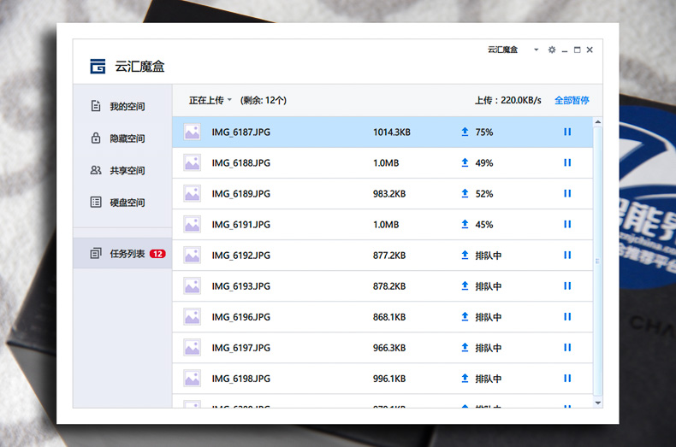Viewport: 676px width, 447px height.
Task: Click image thumbnail of IMG_6197.JPG
Action: [192, 348]
